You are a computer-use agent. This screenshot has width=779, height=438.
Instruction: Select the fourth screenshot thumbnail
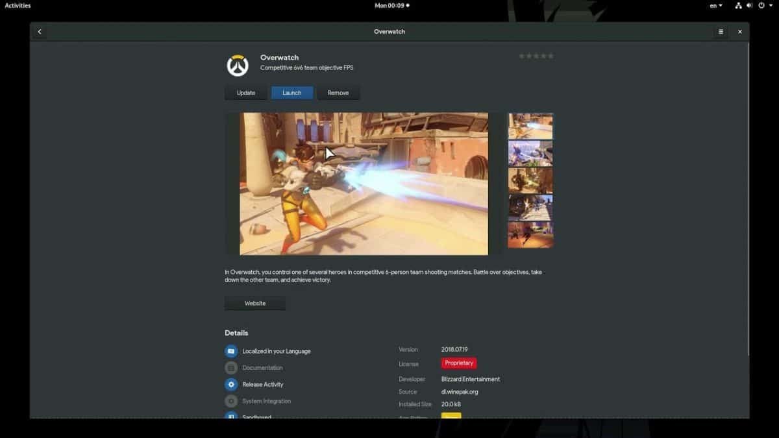pos(530,208)
